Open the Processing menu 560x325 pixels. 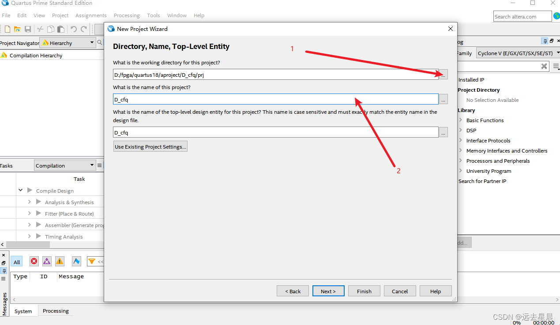tap(127, 15)
